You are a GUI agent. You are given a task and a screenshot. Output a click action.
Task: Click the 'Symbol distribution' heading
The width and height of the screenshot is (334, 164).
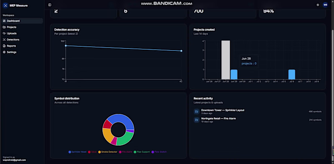67,98
